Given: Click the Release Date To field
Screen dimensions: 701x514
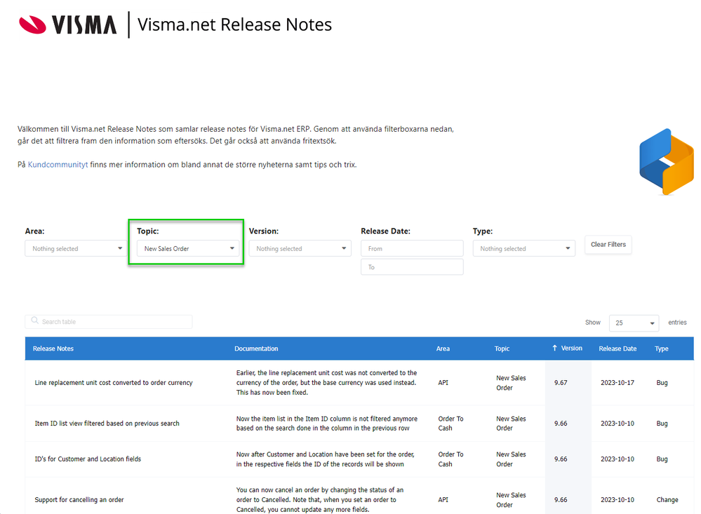Looking at the screenshot, I should pyautogui.click(x=412, y=267).
